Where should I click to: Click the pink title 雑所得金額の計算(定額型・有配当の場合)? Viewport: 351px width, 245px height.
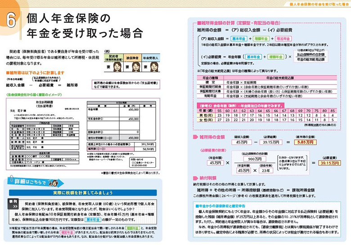pyautogui.click(x=239, y=23)
